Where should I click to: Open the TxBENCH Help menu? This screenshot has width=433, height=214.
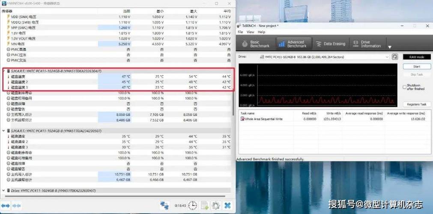click(261, 32)
